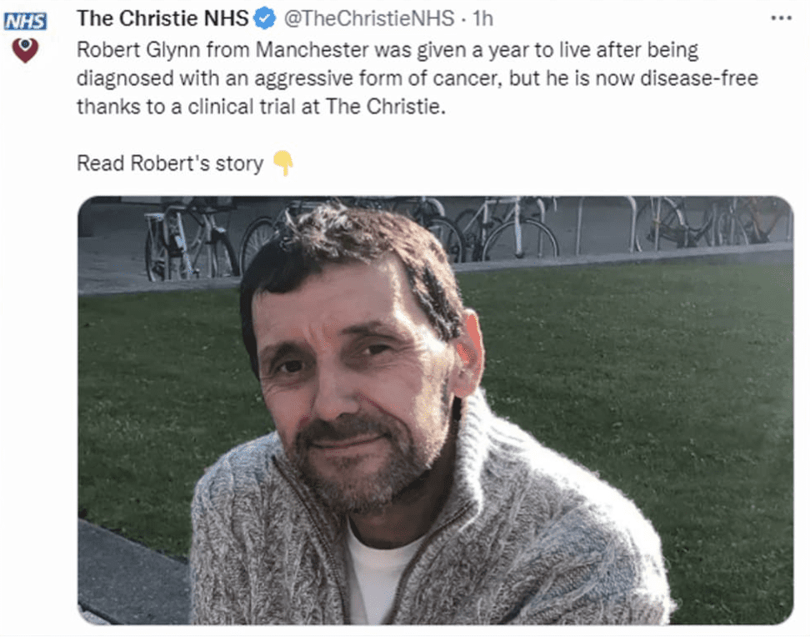
Task: Click the 'Read Robert's story' text line
Action: point(170,163)
